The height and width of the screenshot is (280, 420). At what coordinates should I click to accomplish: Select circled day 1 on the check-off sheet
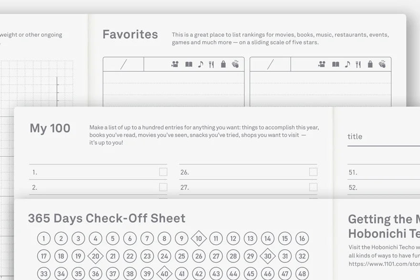[43, 238]
